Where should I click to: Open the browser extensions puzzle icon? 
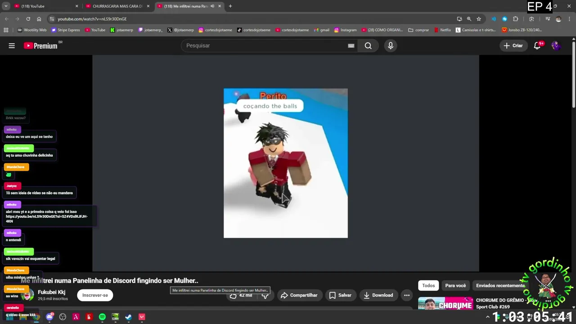(516, 19)
